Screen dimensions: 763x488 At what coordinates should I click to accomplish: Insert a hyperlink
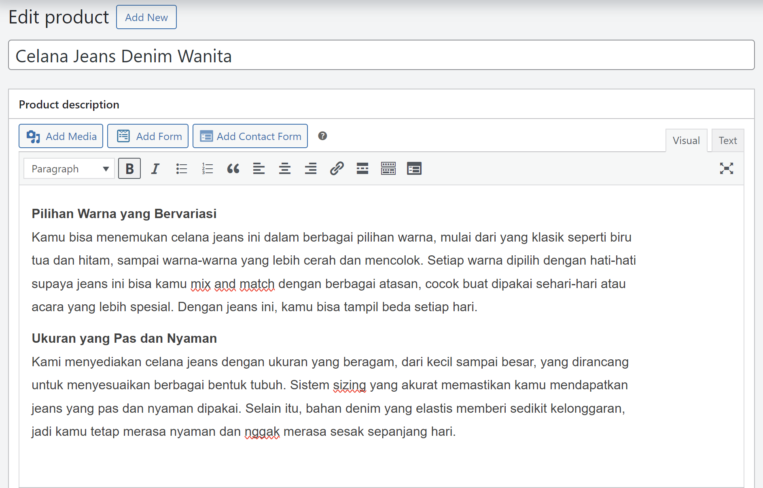pos(337,168)
